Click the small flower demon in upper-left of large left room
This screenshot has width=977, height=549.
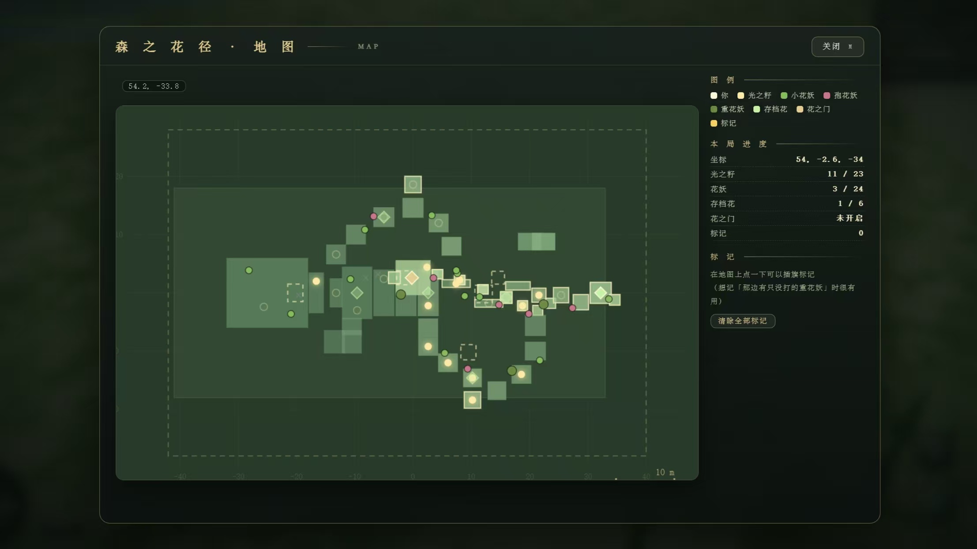click(x=249, y=270)
